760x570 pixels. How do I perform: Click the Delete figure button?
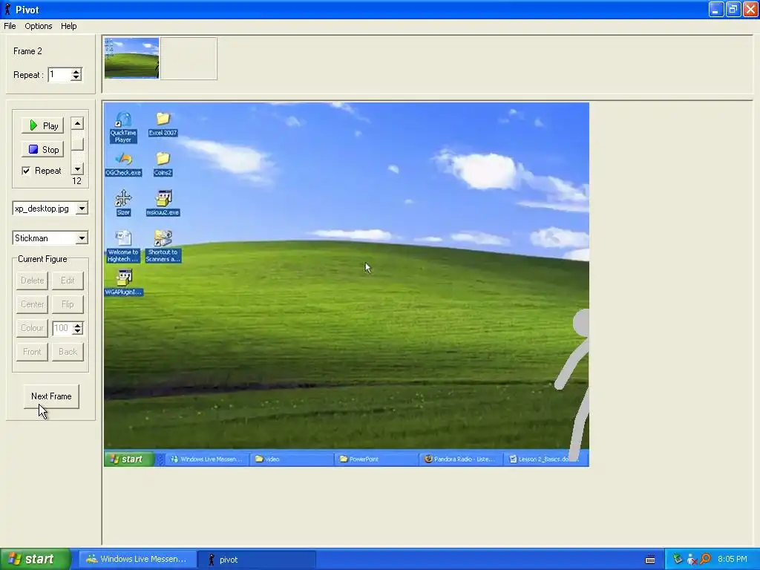pos(32,280)
